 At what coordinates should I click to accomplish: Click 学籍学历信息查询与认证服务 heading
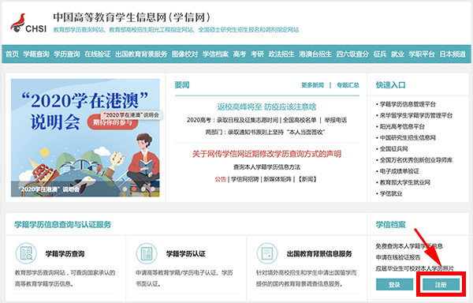pyautogui.click(x=63, y=225)
